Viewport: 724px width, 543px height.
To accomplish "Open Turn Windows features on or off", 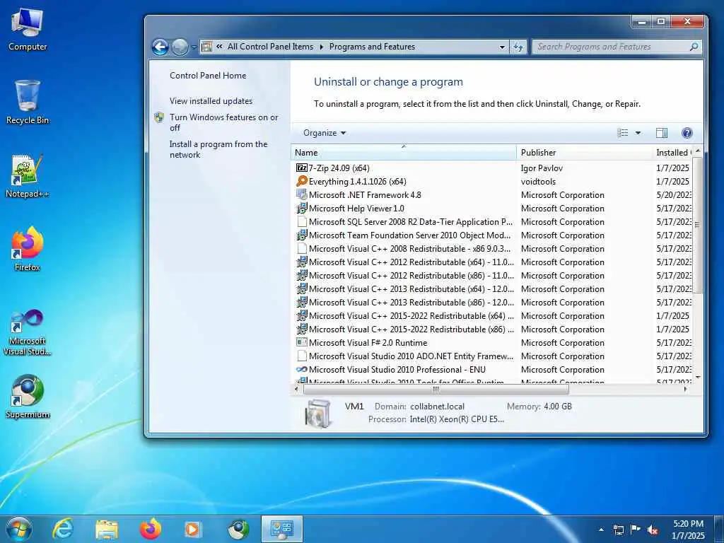I will (223, 122).
